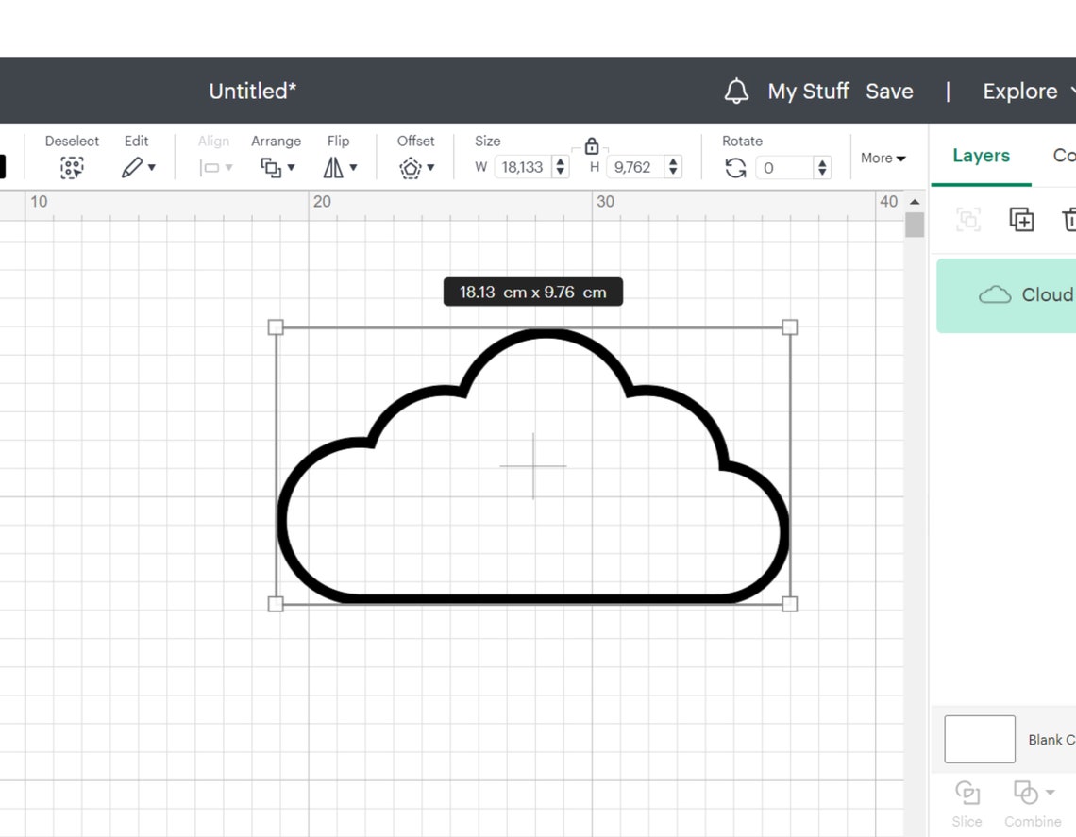
Task: Click the Rotate reset icon
Action: [735, 167]
